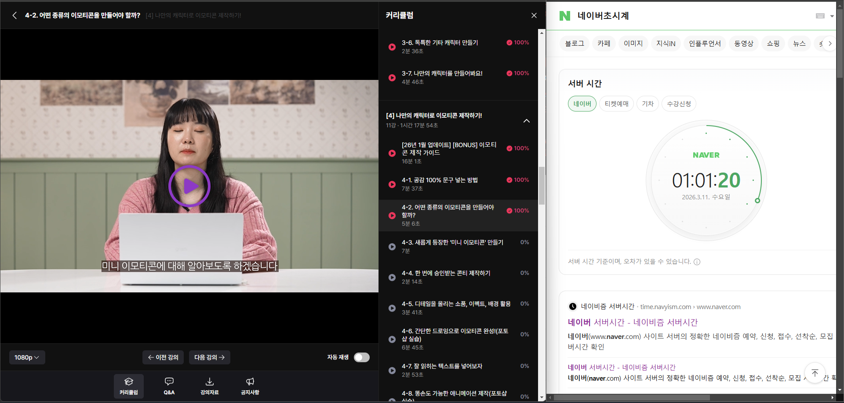Play the video with the purple play button
This screenshot has height=403, width=844.
(x=189, y=186)
